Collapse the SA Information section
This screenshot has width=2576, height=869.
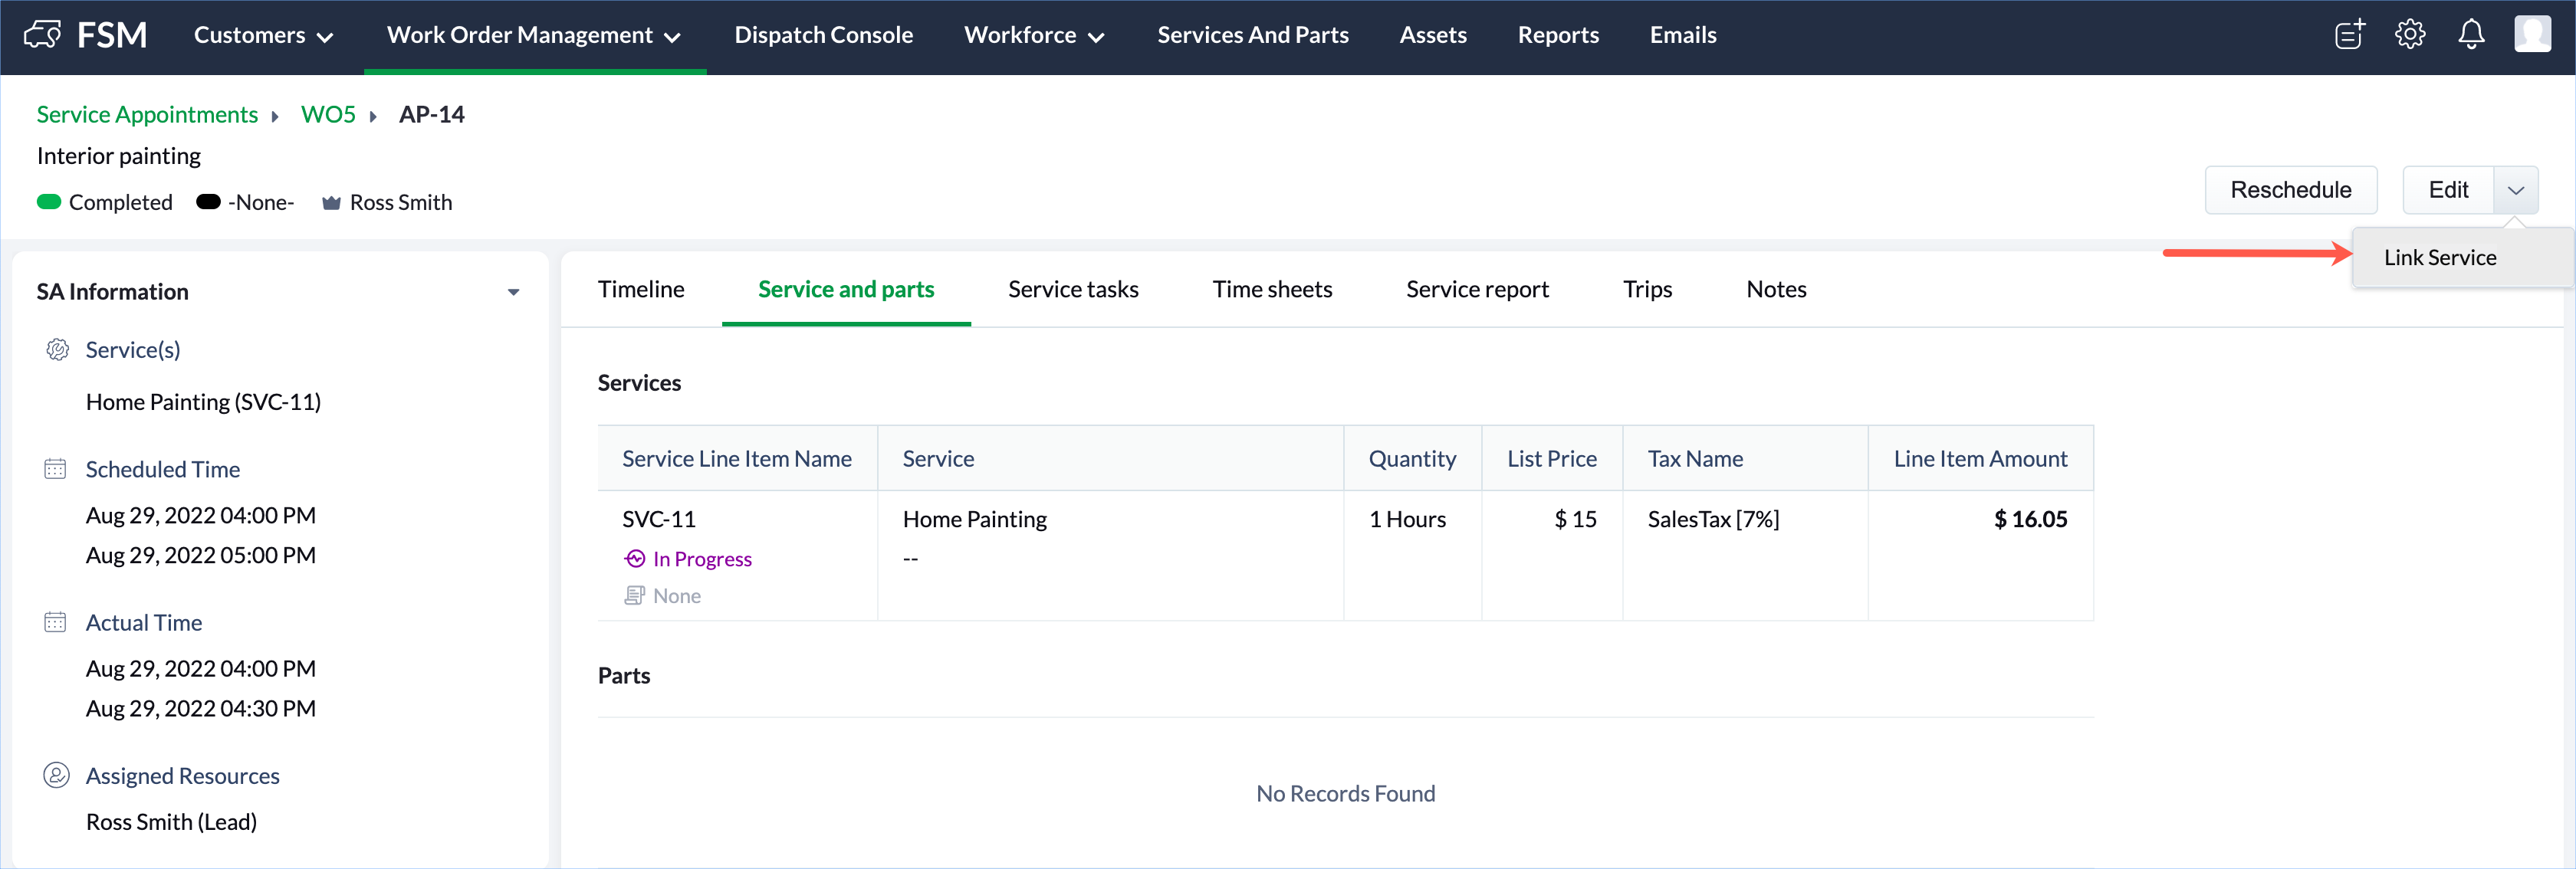[x=513, y=292]
